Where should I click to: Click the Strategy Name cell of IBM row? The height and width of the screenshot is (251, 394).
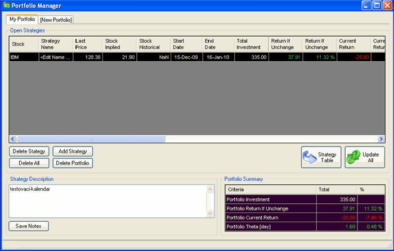(55, 57)
